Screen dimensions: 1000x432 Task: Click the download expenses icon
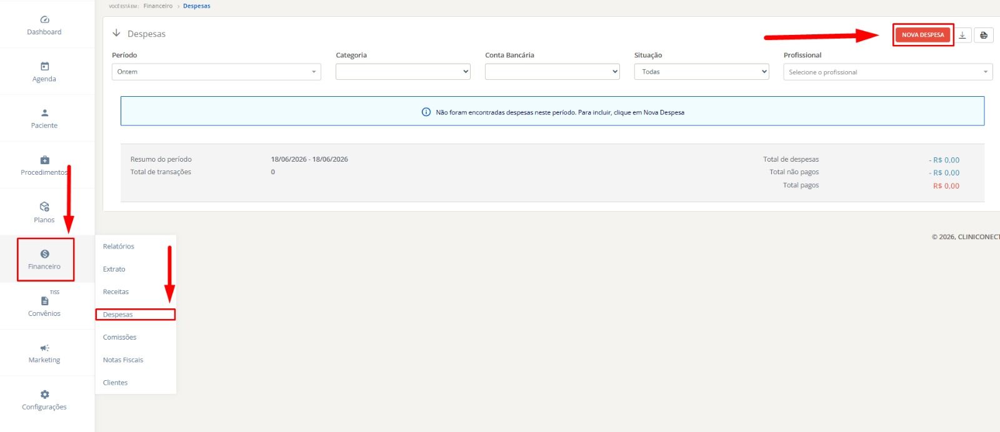(x=962, y=35)
